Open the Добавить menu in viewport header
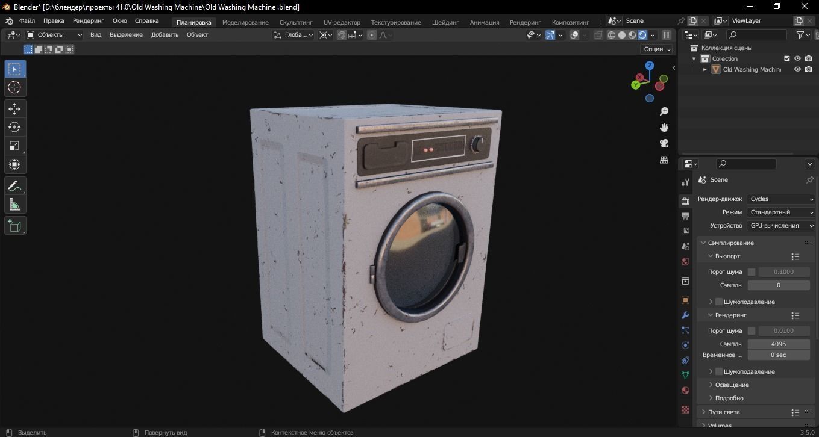The image size is (819, 437). 165,35
